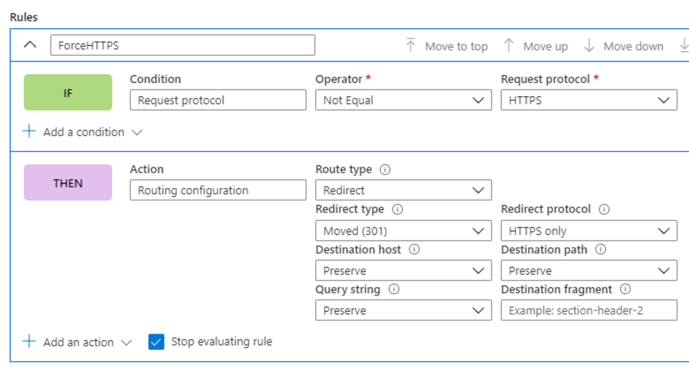Click the Destination fragment info icon

coord(625,289)
